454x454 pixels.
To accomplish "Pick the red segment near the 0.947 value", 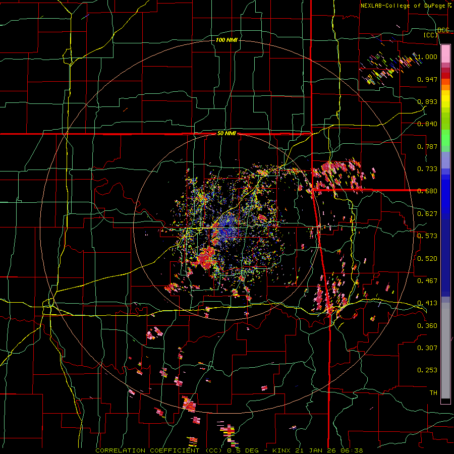I will (445, 76).
